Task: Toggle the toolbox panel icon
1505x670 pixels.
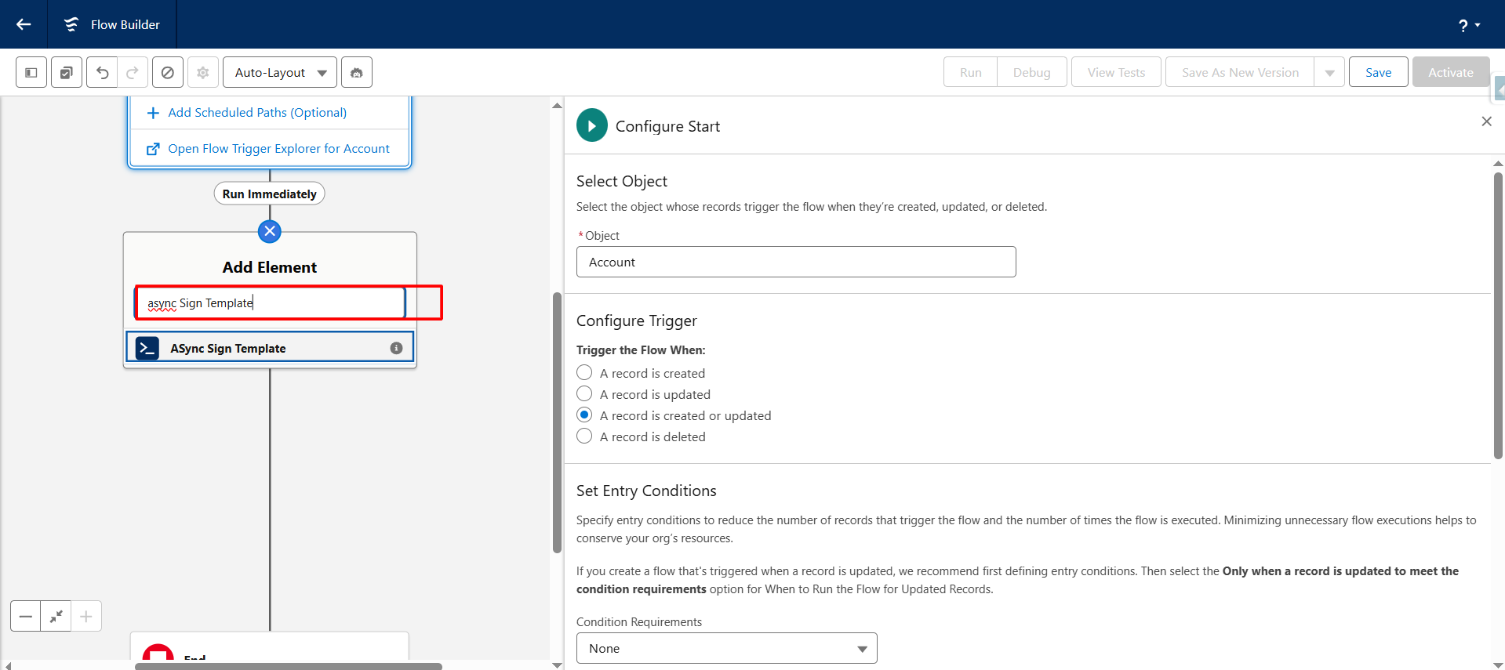Action: [31, 73]
